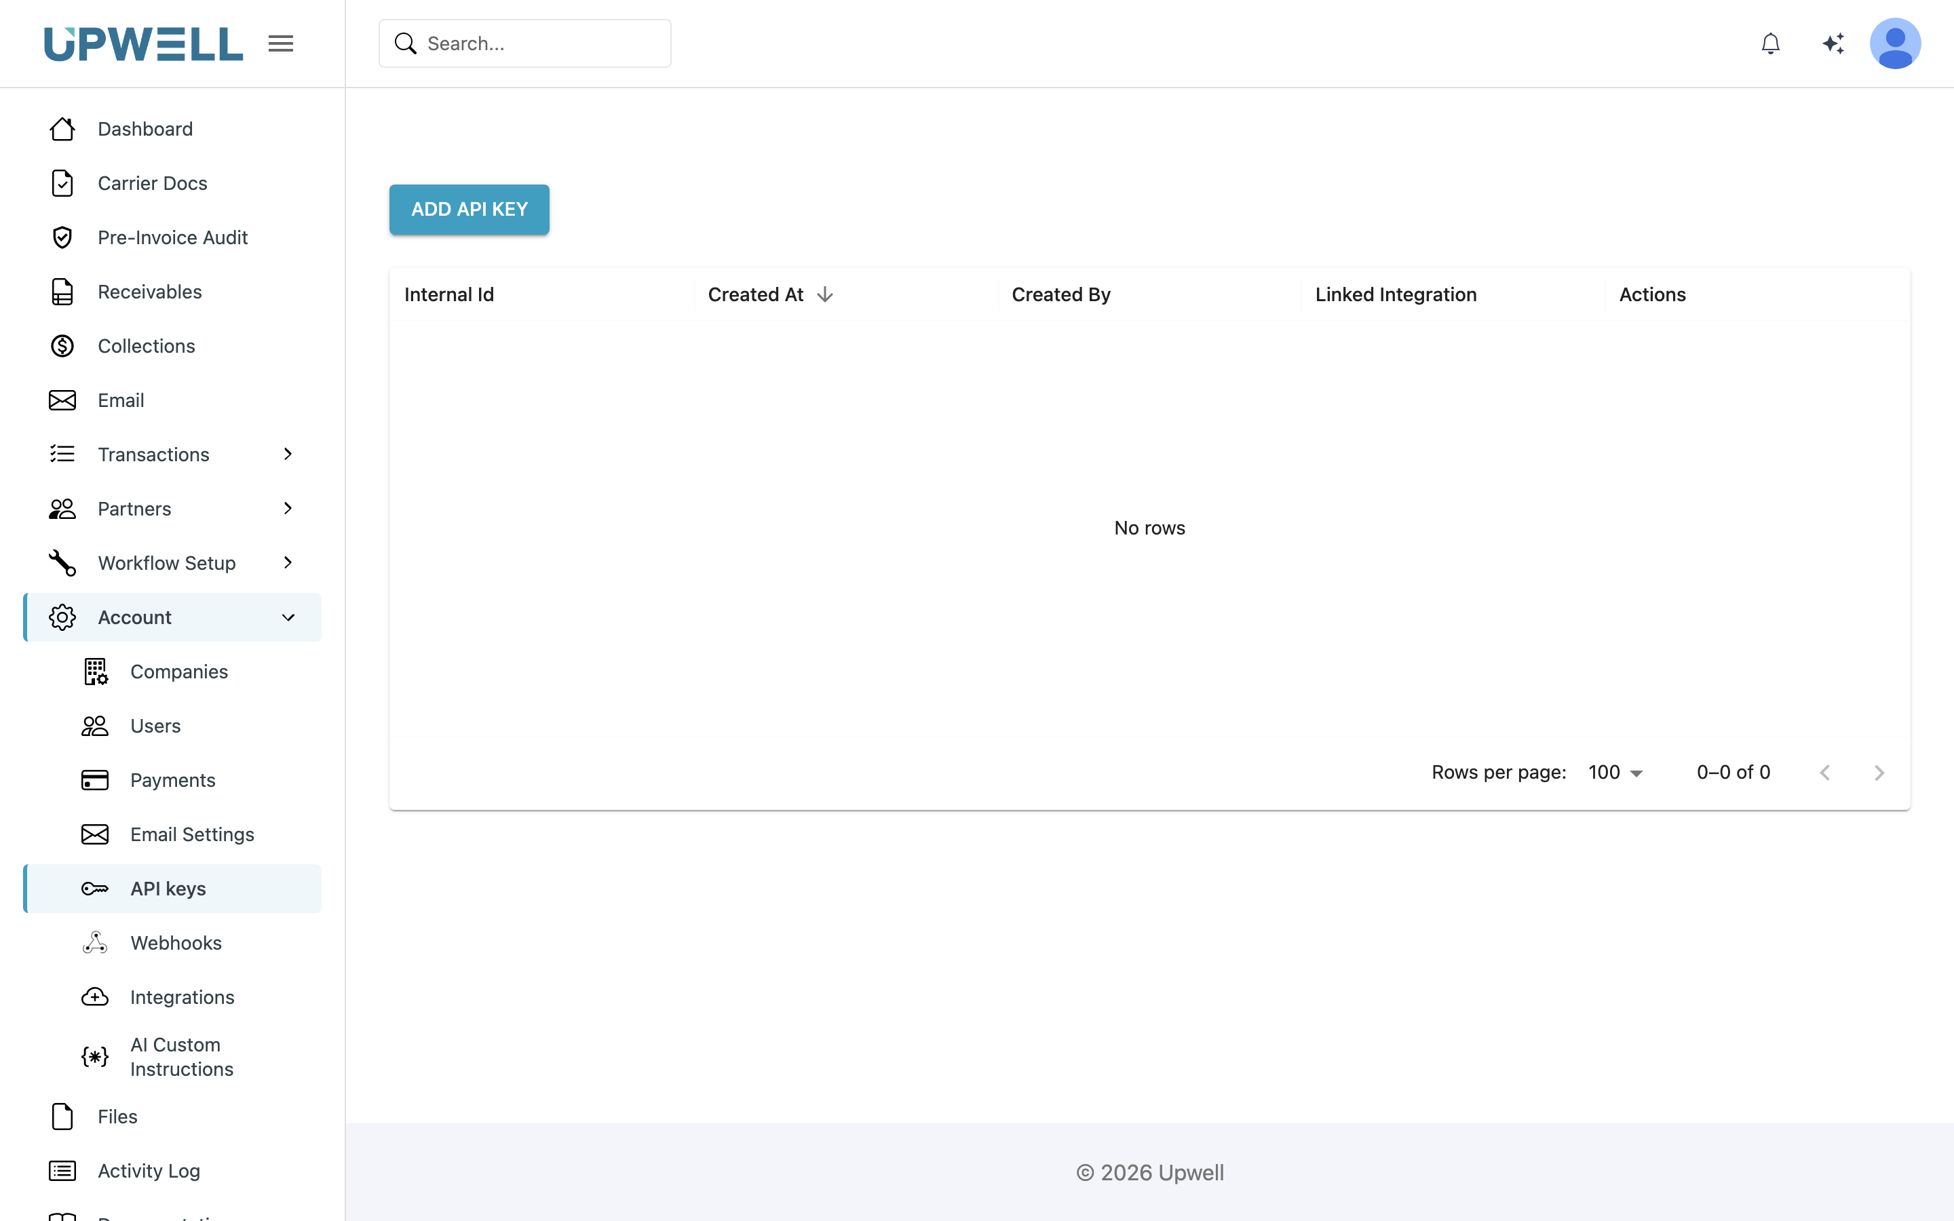
Task: Click the Dashboard house icon
Action: tap(62, 129)
